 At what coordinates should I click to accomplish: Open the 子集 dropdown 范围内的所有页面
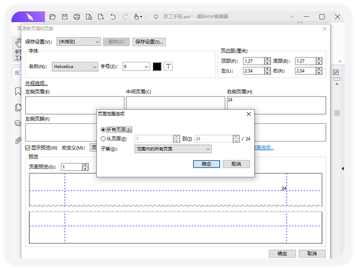tap(173, 149)
